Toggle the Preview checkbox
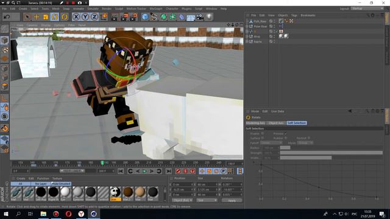This screenshot has width=390, height=219. click(x=286, y=134)
